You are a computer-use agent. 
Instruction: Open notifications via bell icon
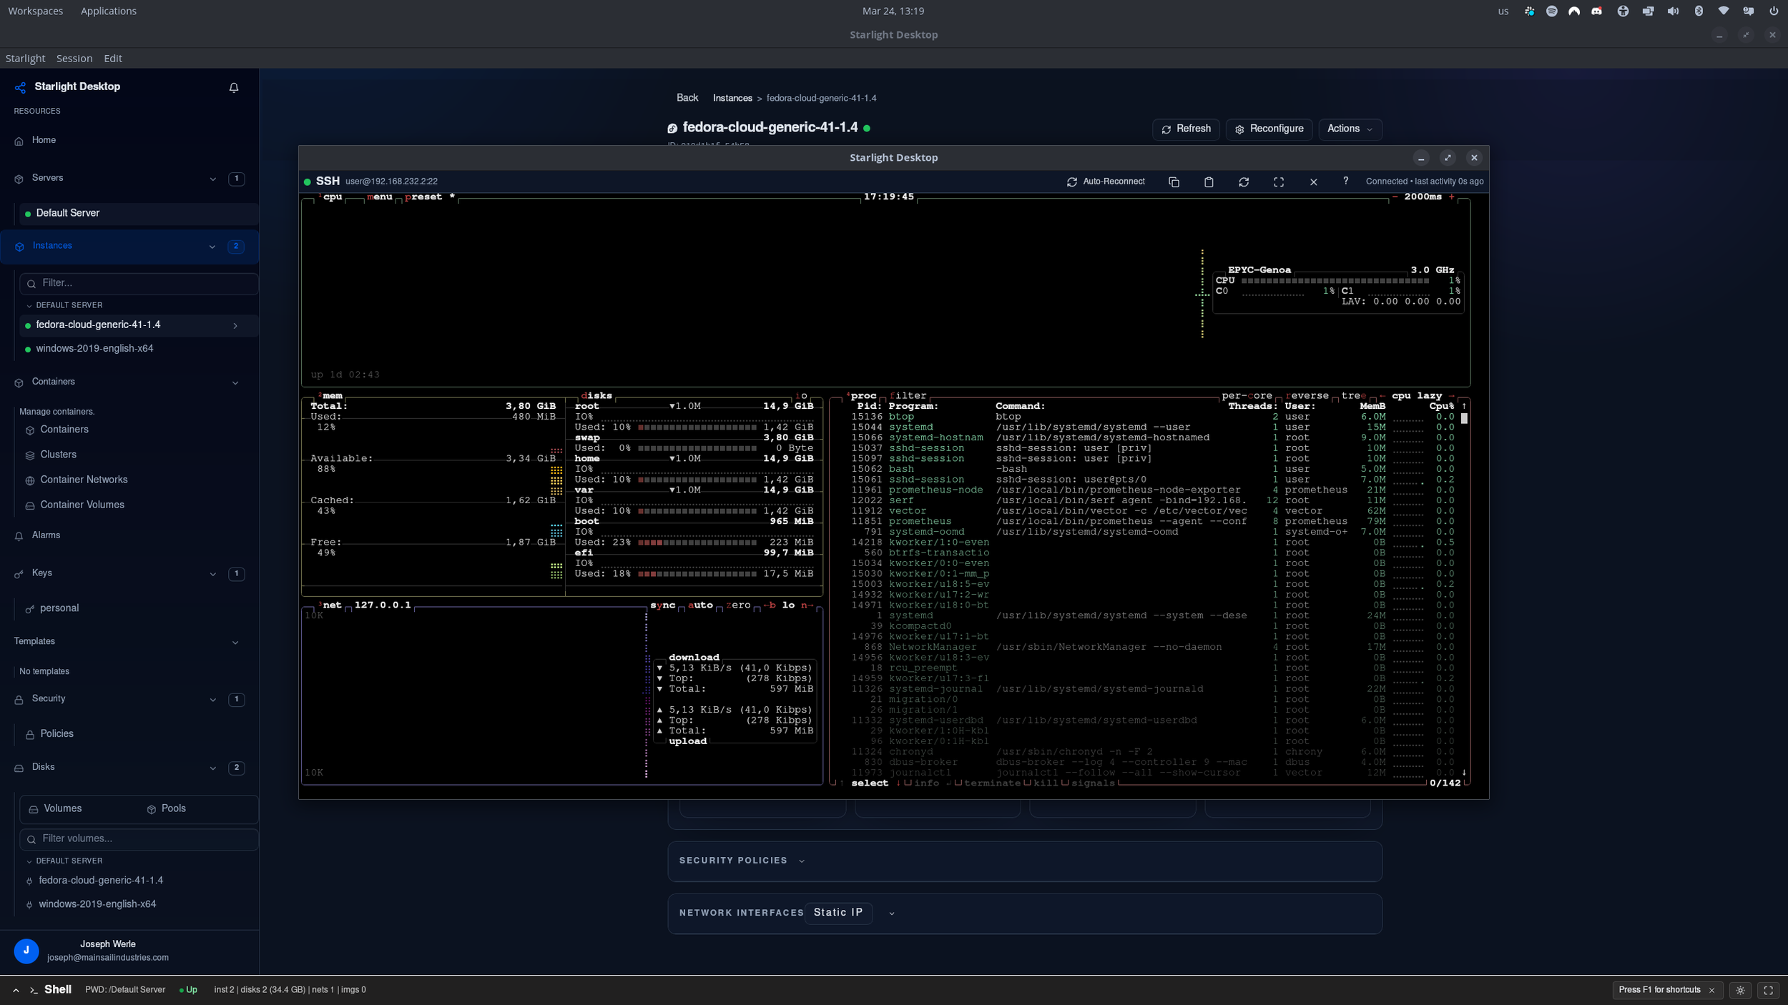(x=234, y=87)
